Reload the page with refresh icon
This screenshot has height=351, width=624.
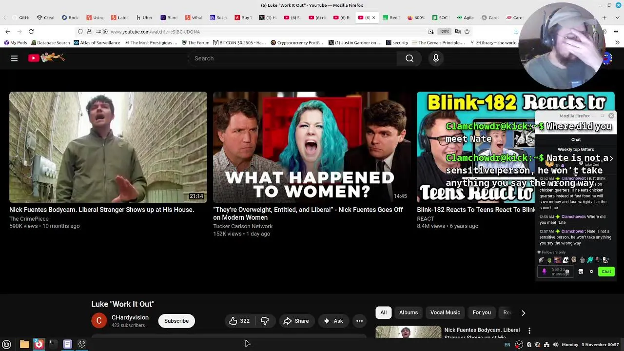point(31,32)
